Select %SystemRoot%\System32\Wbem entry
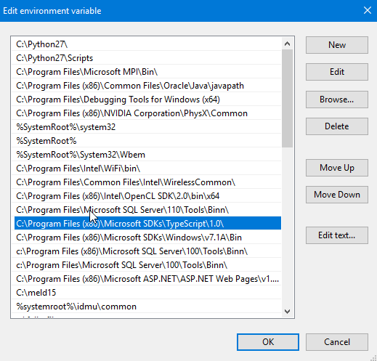The width and height of the screenshot is (377, 361). point(147,155)
